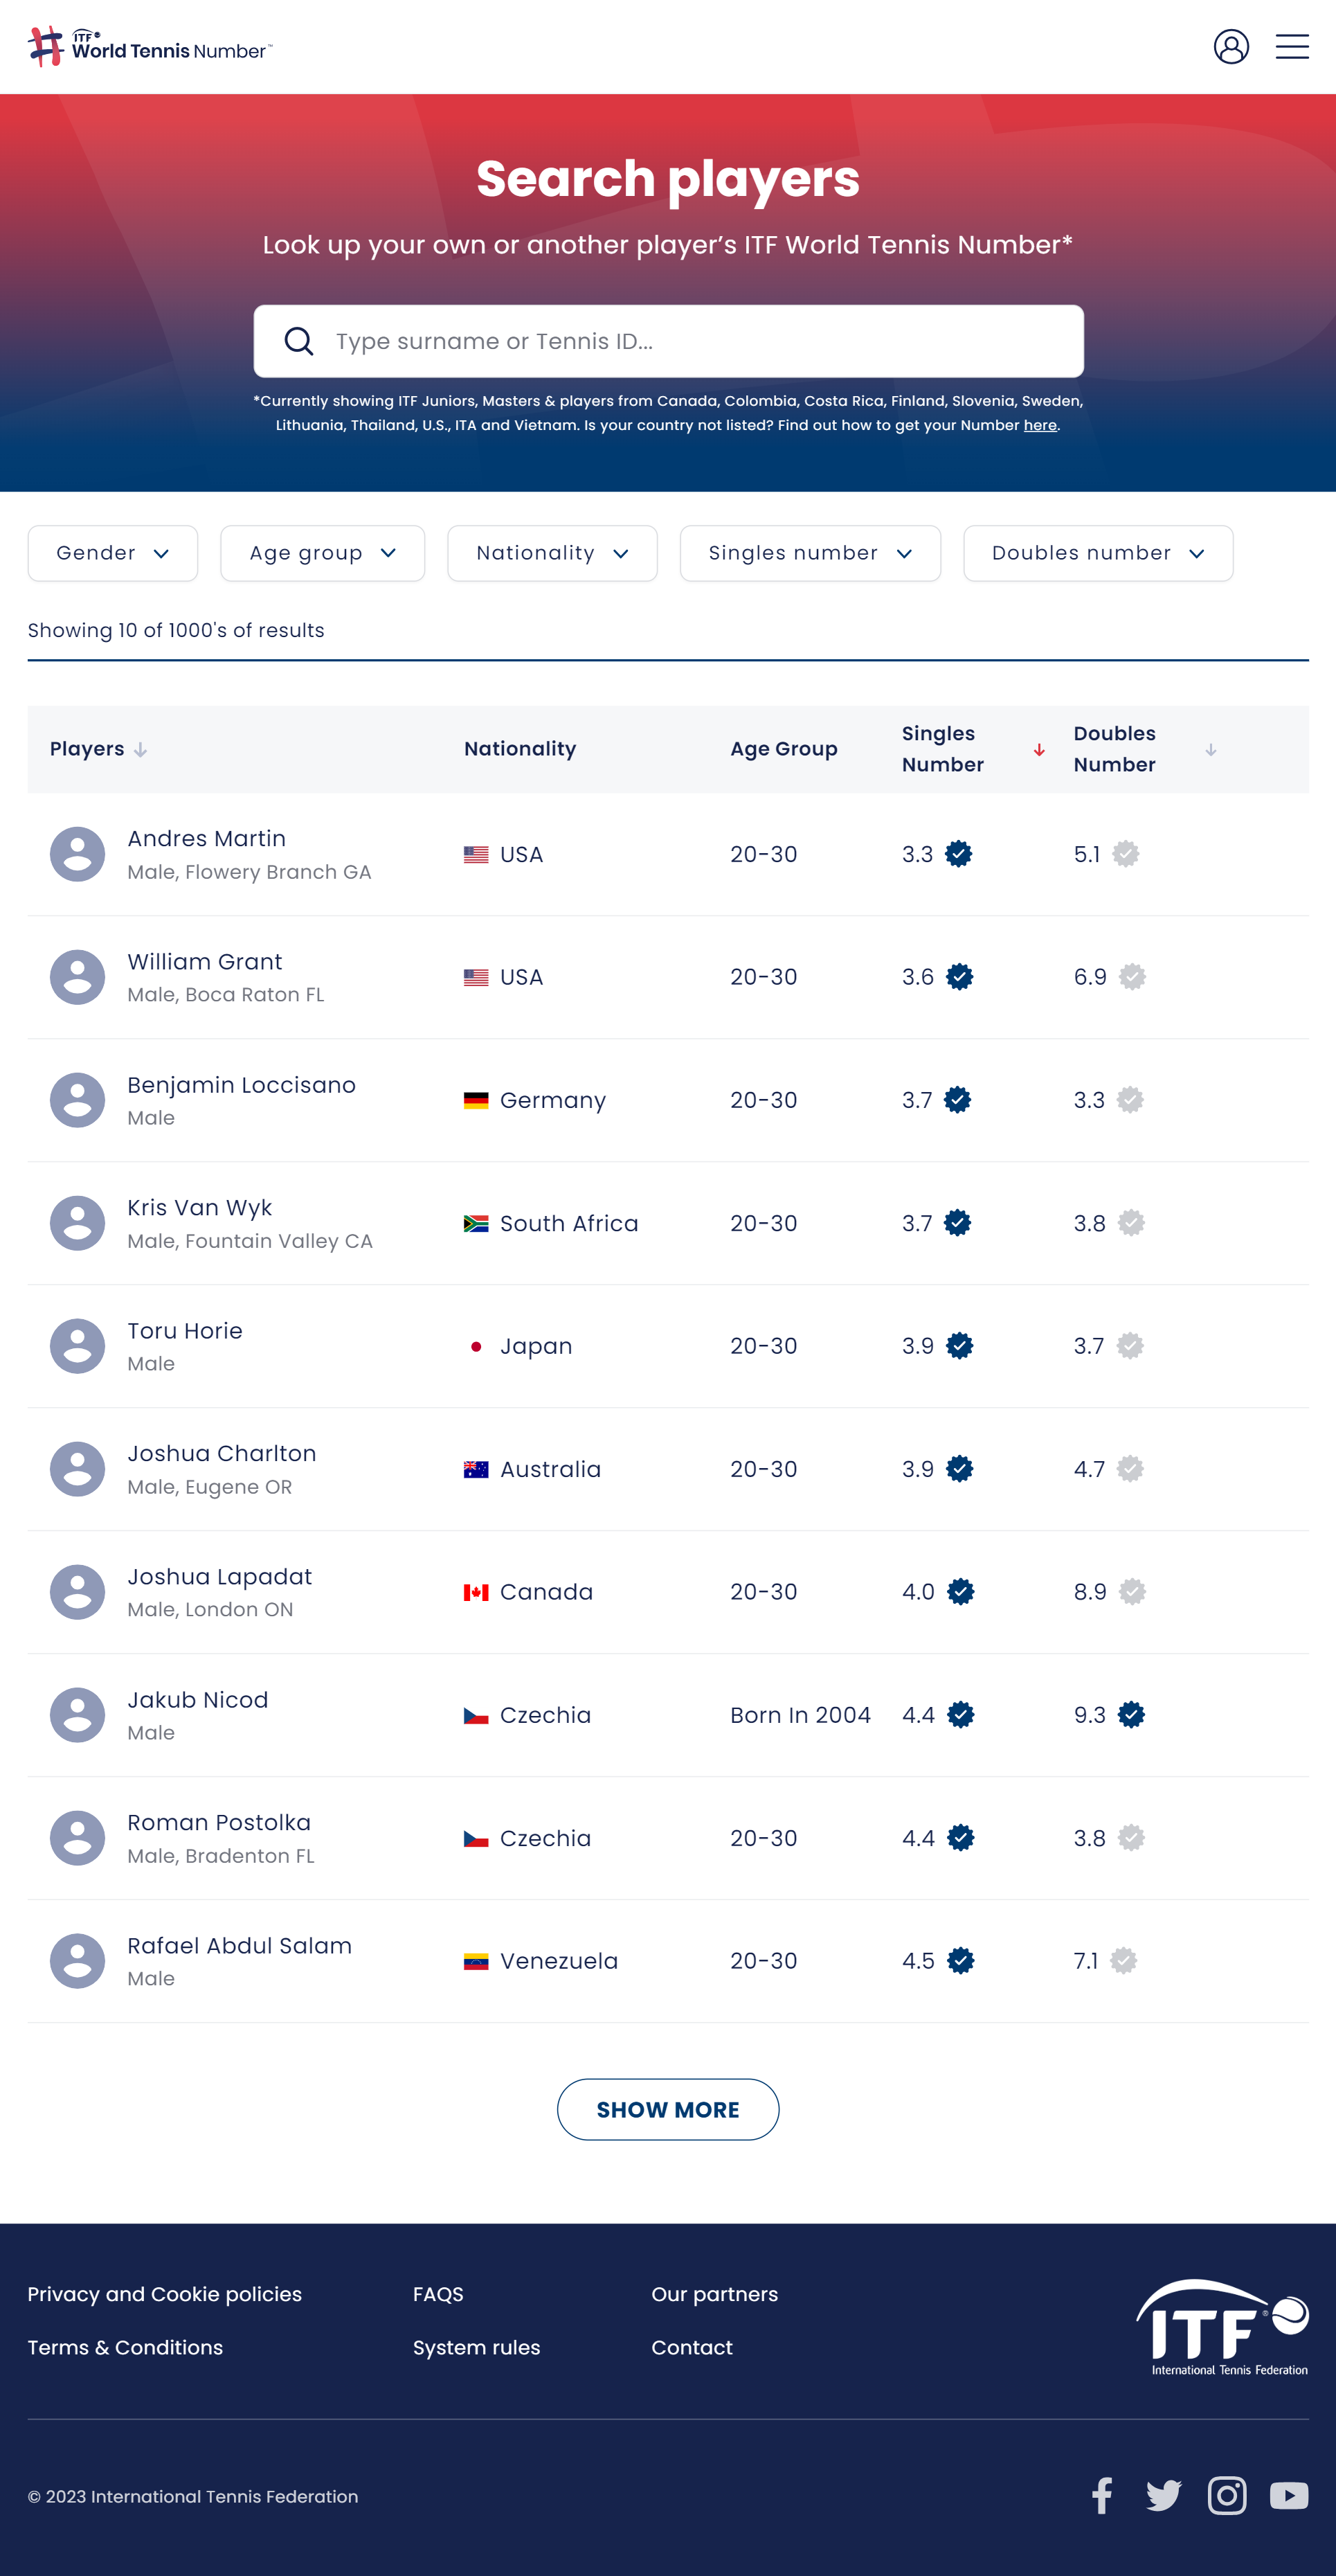
Task: Open the user account profile icon
Action: click(1231, 47)
